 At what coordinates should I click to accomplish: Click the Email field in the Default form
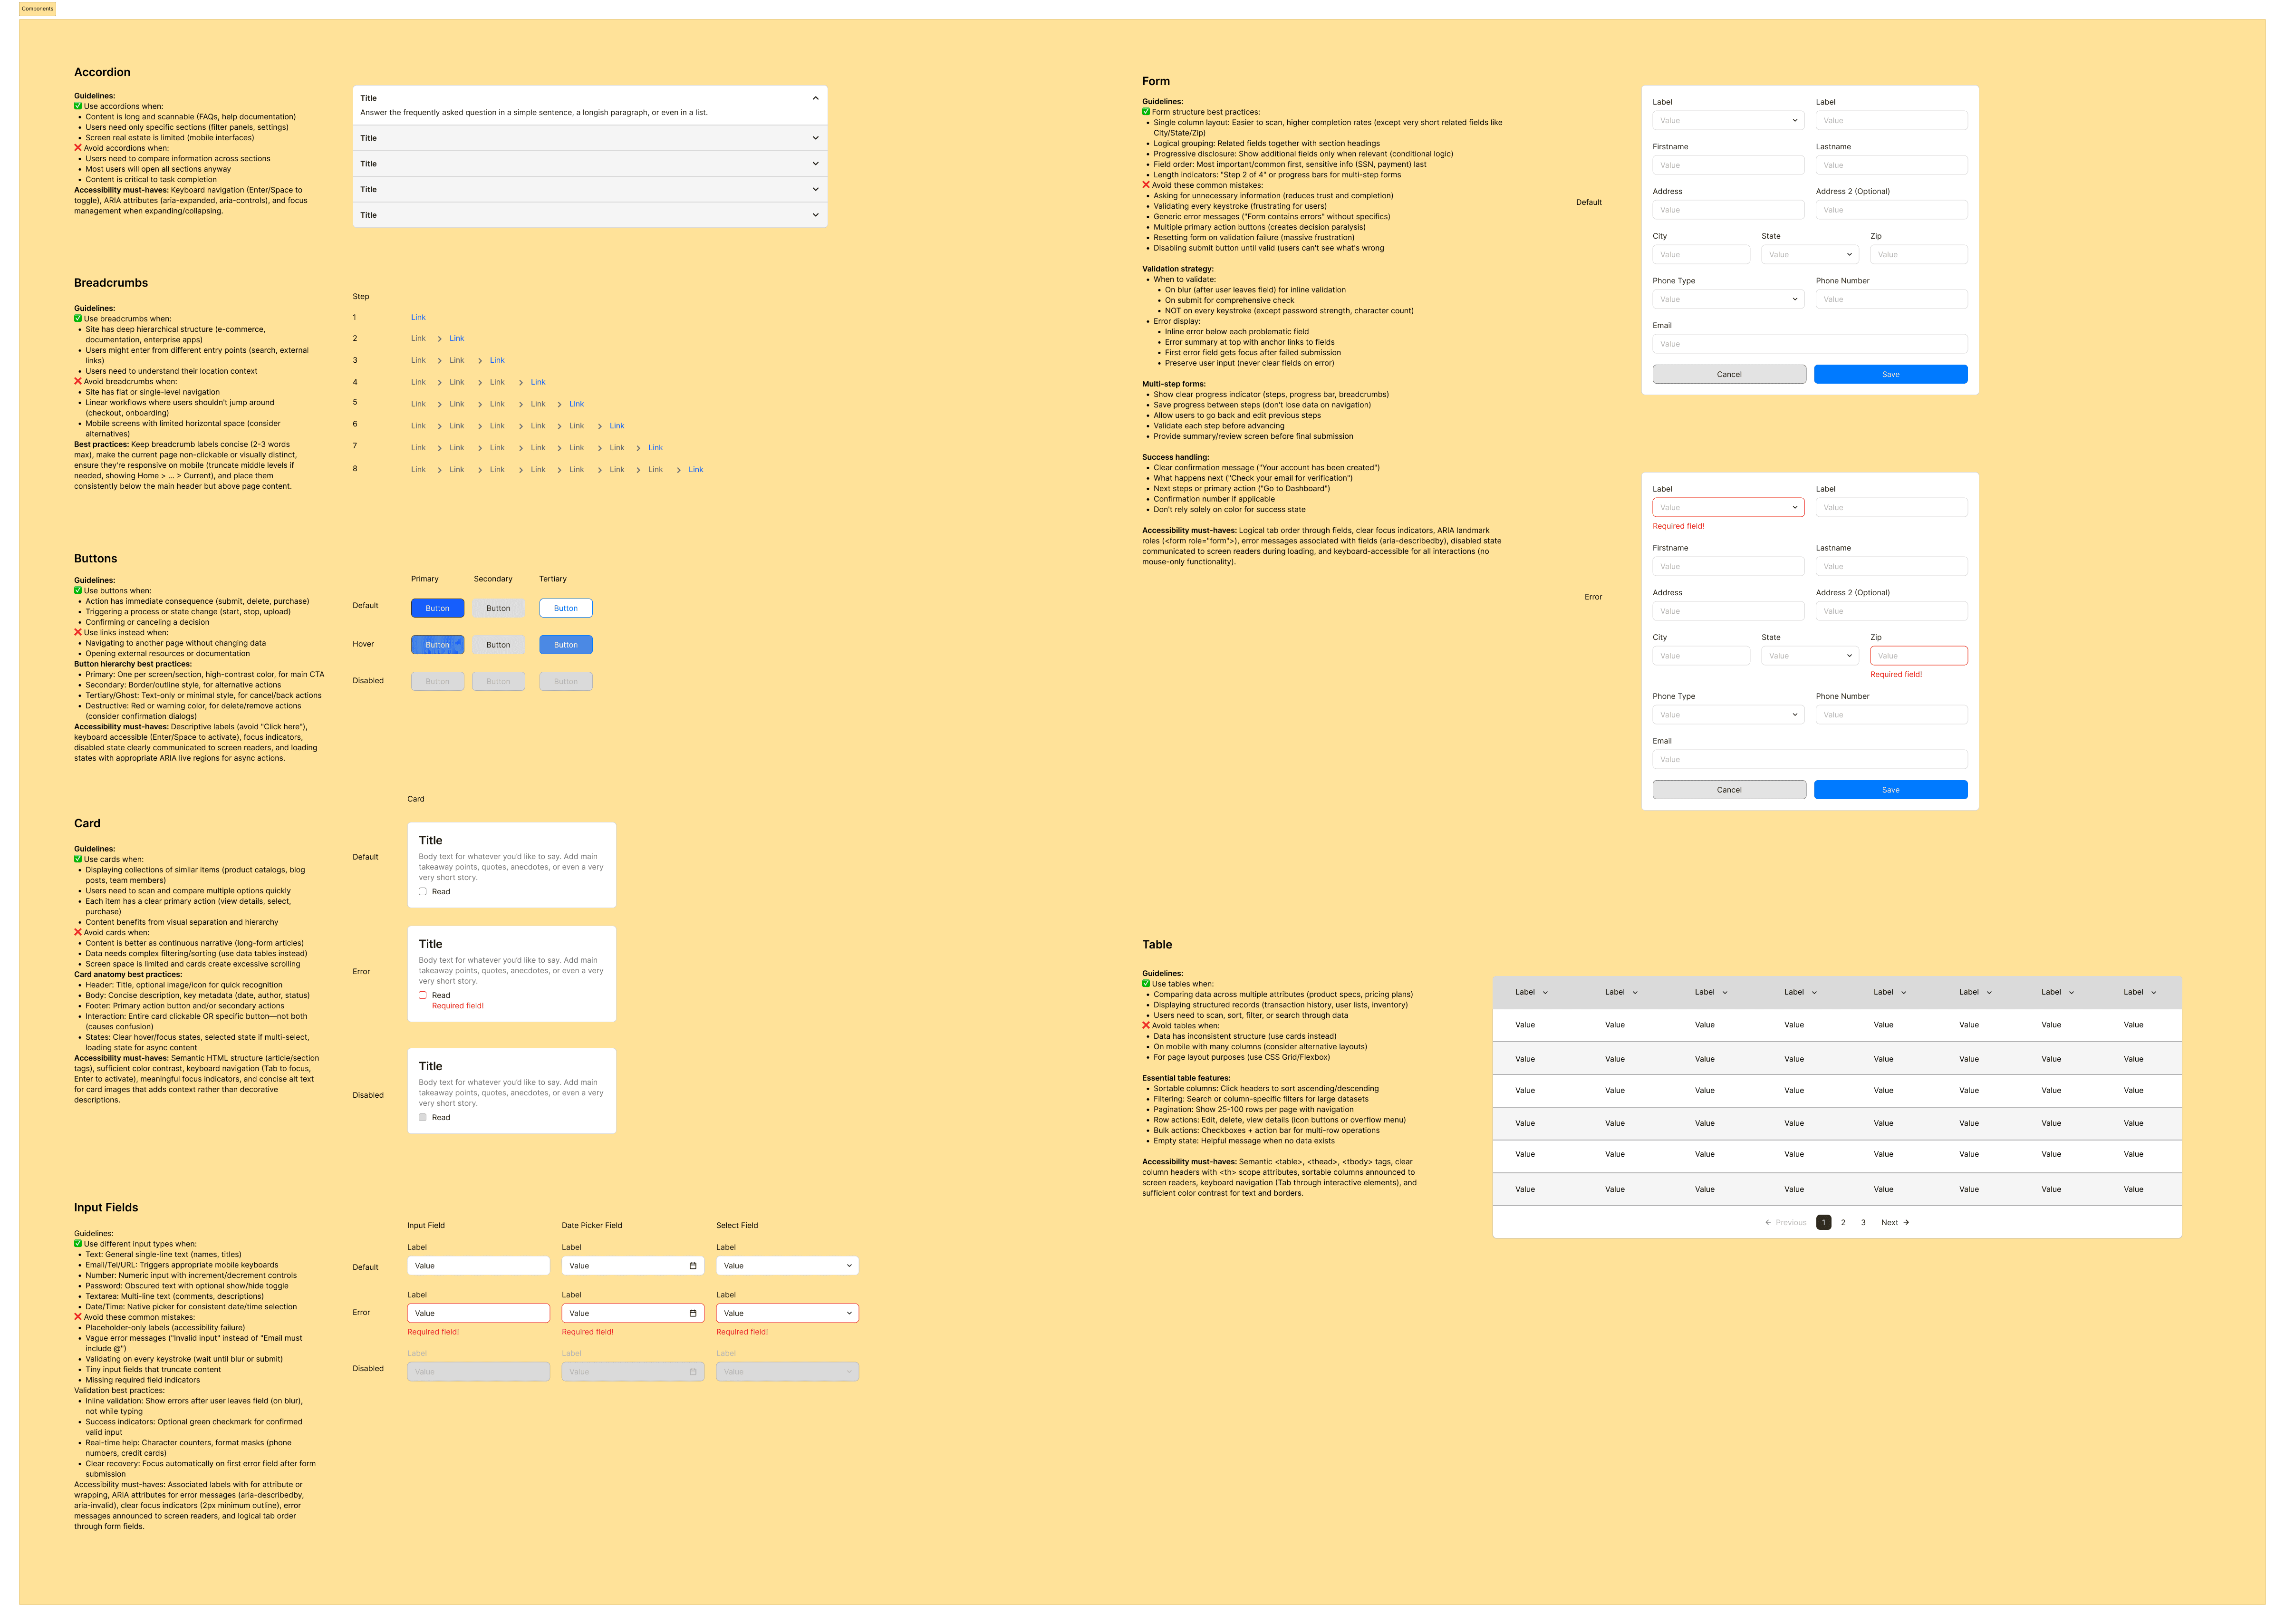click(1809, 344)
